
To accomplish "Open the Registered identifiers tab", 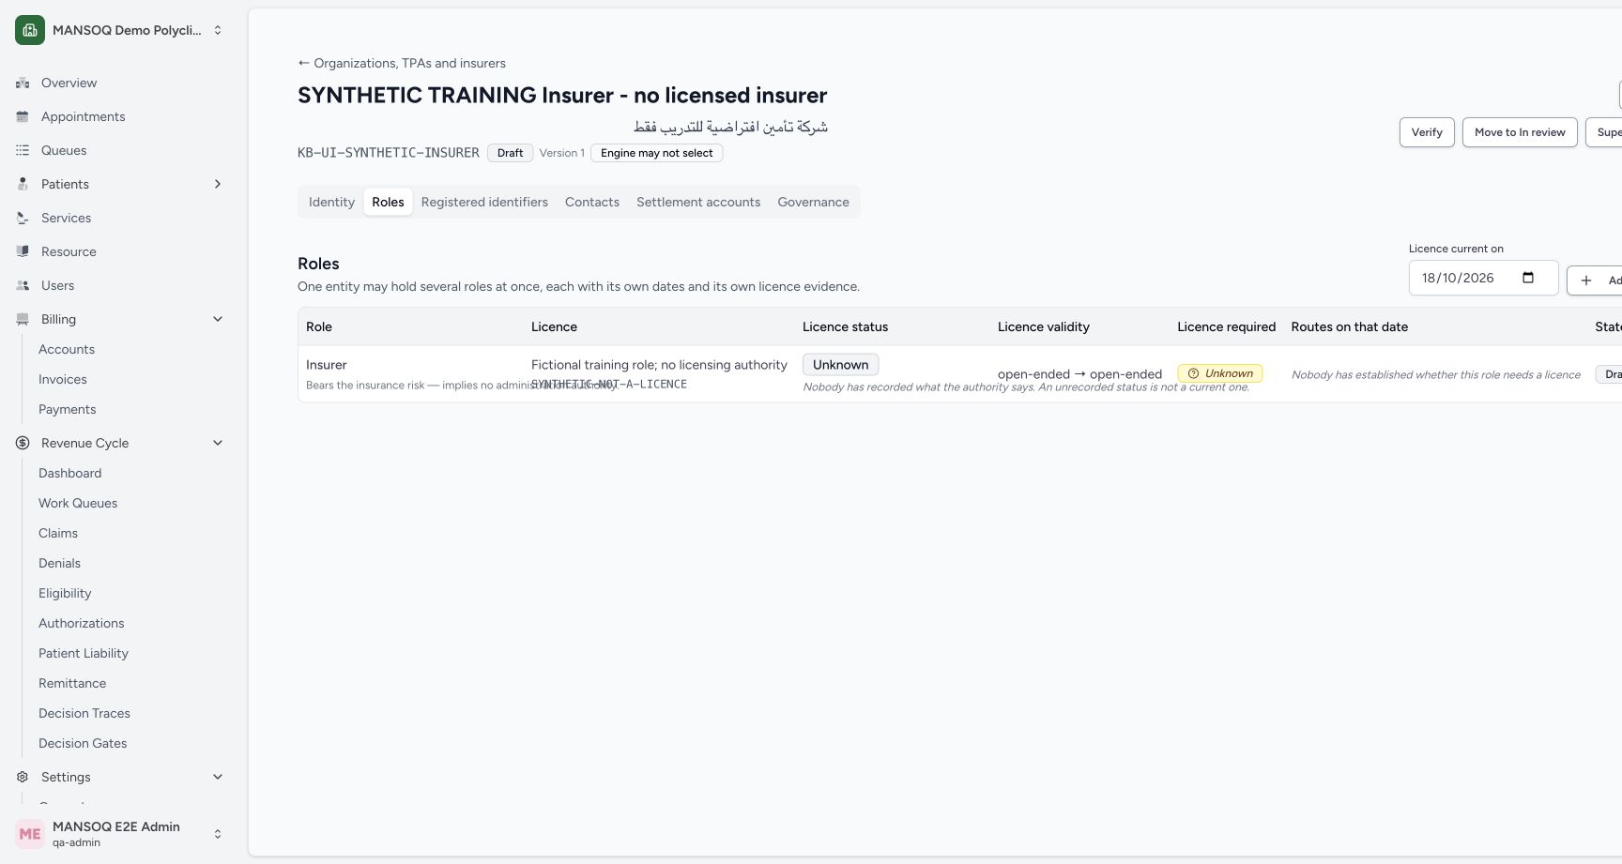I will point(484,203).
